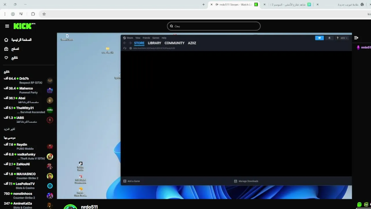Image resolution: width=371 pixels, height=209 pixels.
Task: Click ZaNouNi avatar icon
Action: [50, 166]
